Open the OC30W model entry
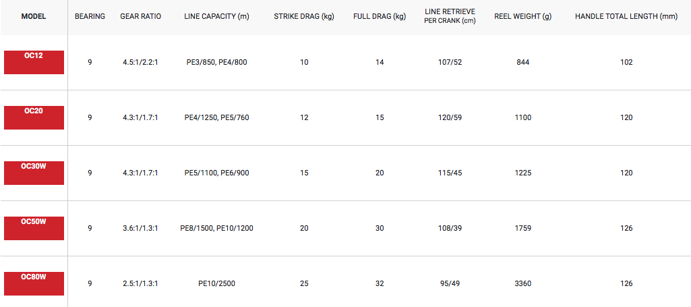This screenshot has width=691, height=307. click(34, 173)
